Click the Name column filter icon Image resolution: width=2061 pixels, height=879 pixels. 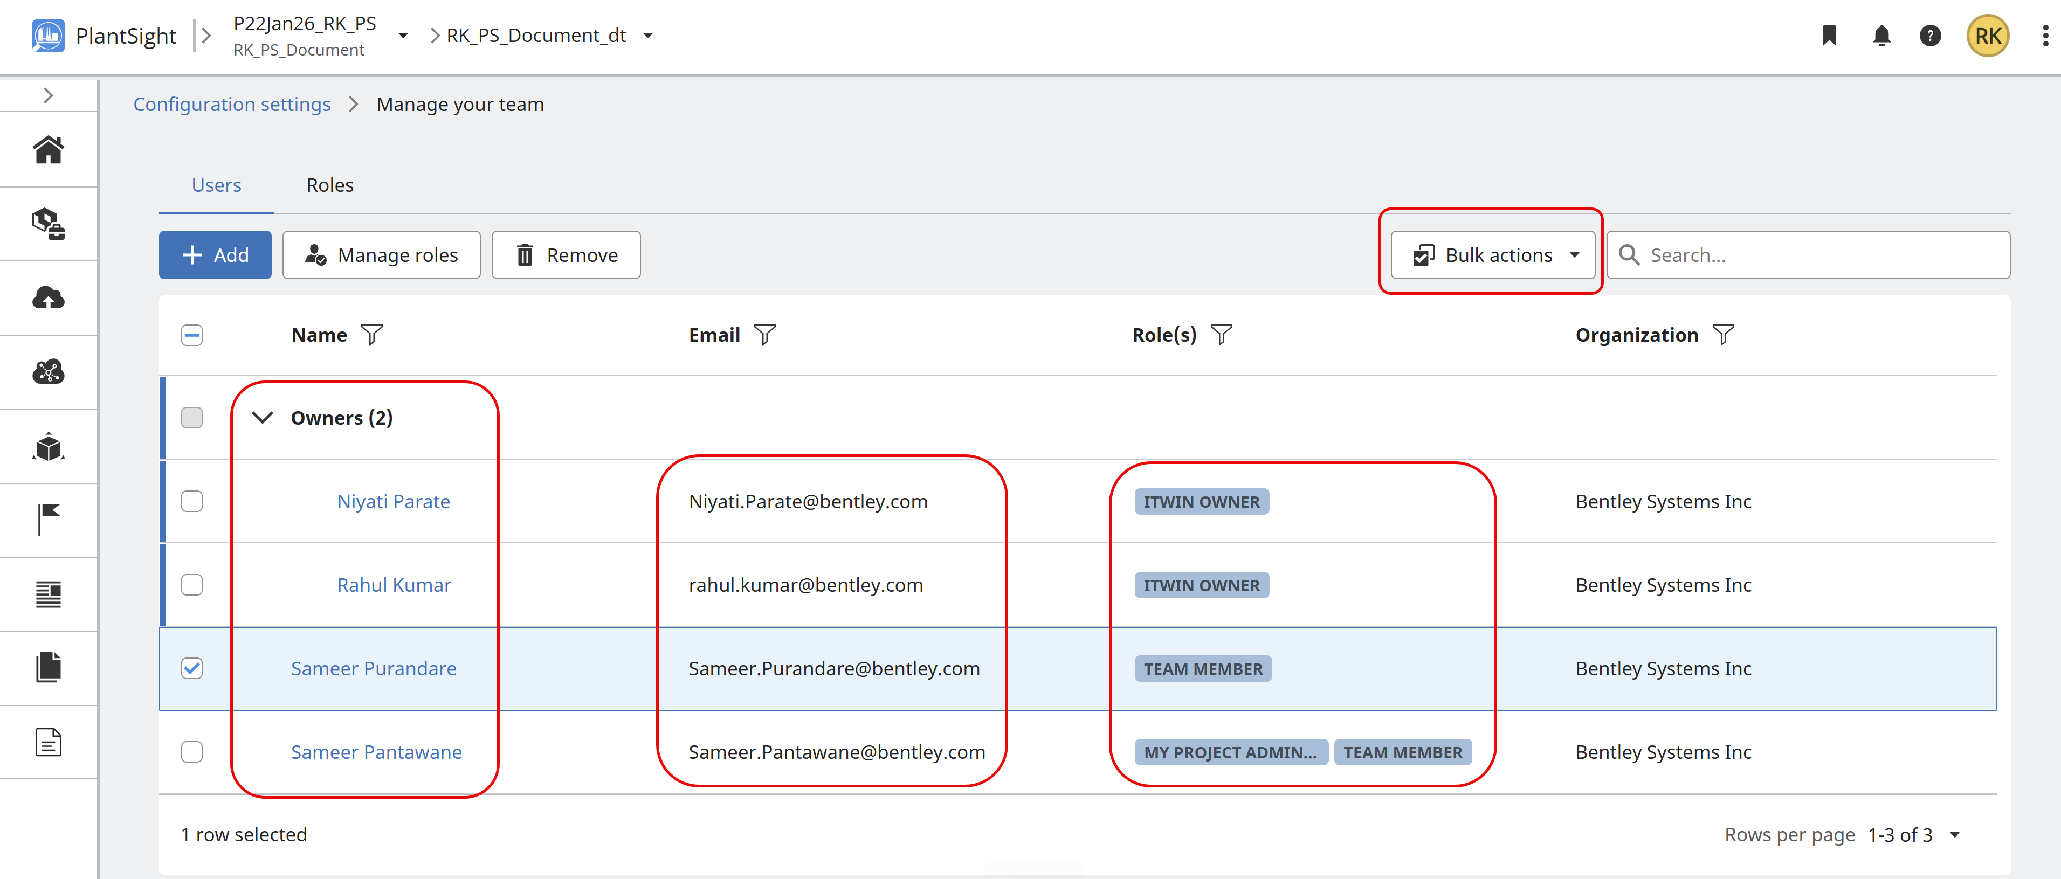372,334
